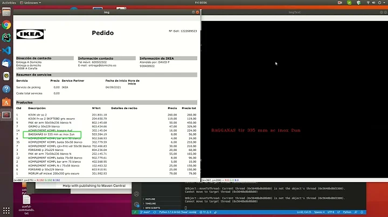The height and width of the screenshot is (217, 388).
Task: Click the main branch indicator in status bar
Action: point(145,212)
